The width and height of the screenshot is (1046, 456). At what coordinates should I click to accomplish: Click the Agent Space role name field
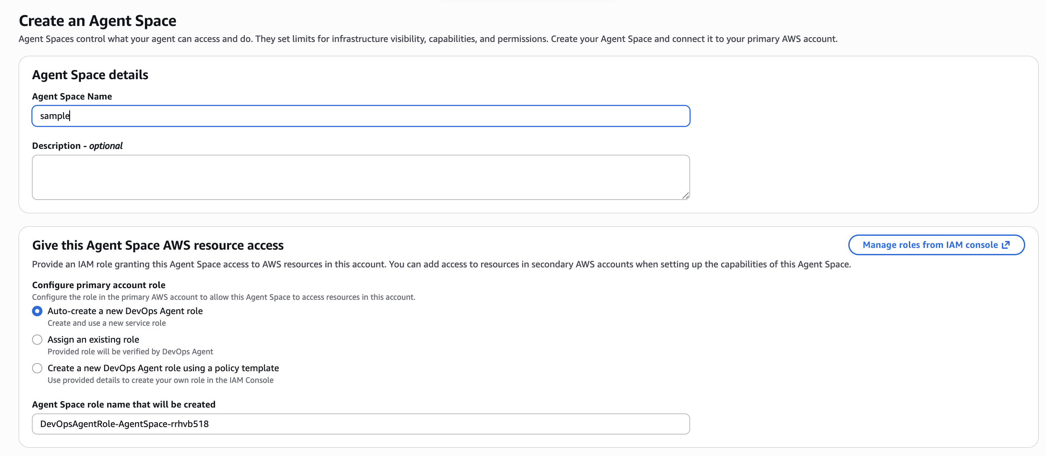click(x=360, y=424)
